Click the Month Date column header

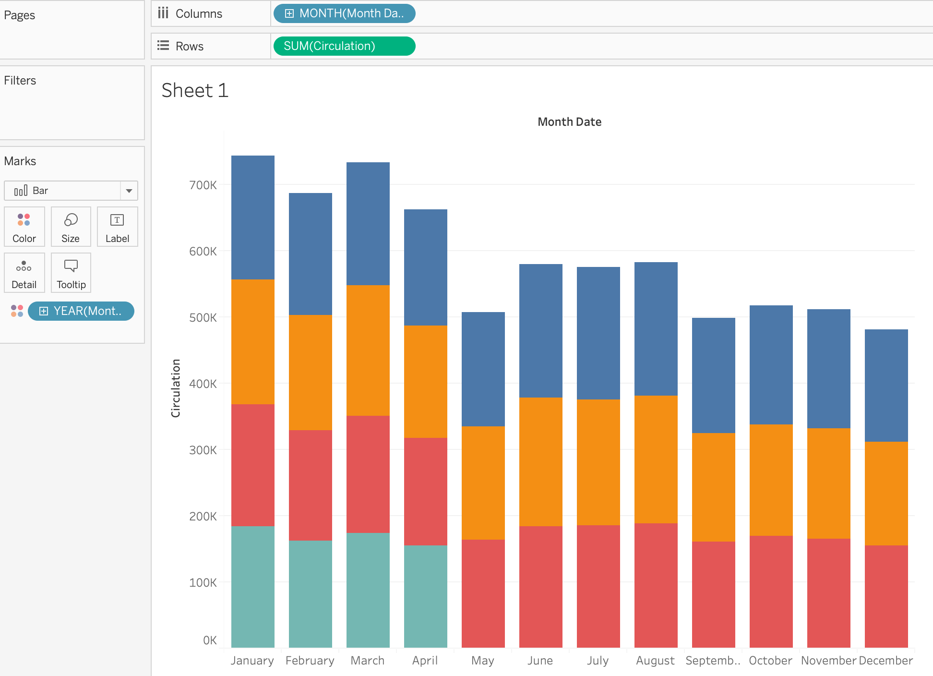pyautogui.click(x=569, y=122)
